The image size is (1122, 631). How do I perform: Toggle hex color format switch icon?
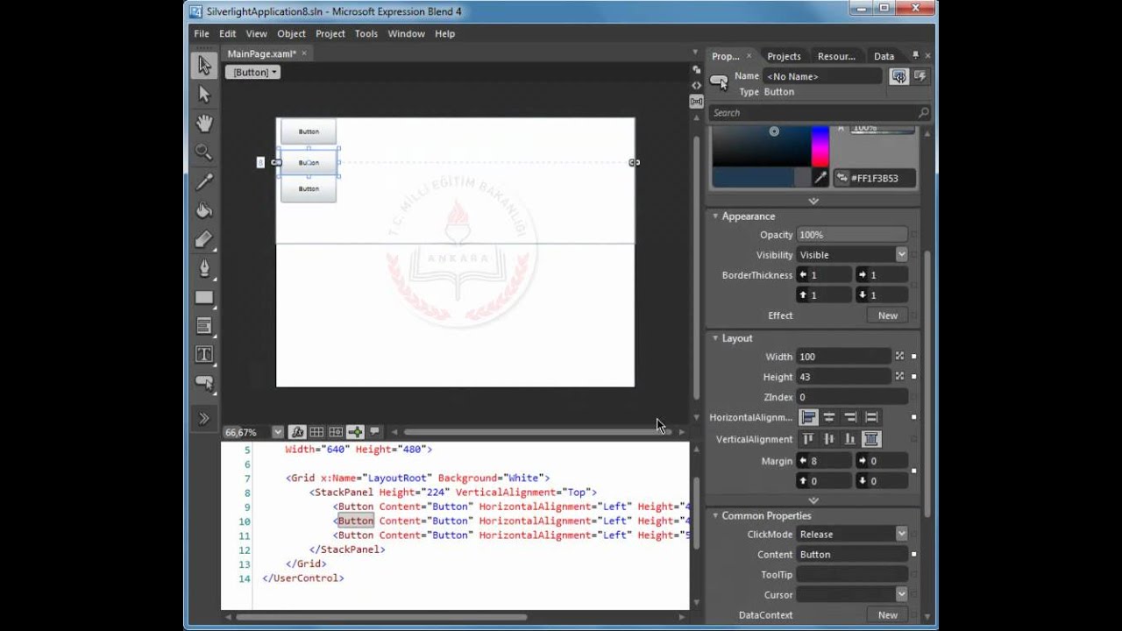841,178
